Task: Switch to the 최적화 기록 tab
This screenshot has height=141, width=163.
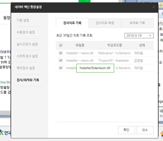Action: (x=137, y=23)
